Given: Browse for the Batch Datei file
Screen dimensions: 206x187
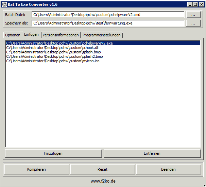Looking at the screenshot, I should [x=193, y=15].
